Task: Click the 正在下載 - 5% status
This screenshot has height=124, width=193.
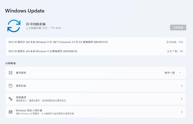Action: point(175,51)
